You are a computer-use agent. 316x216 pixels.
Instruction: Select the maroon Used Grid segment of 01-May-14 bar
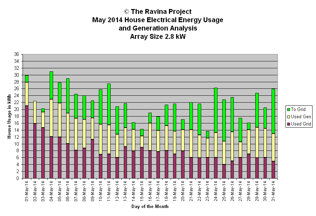click(27, 142)
